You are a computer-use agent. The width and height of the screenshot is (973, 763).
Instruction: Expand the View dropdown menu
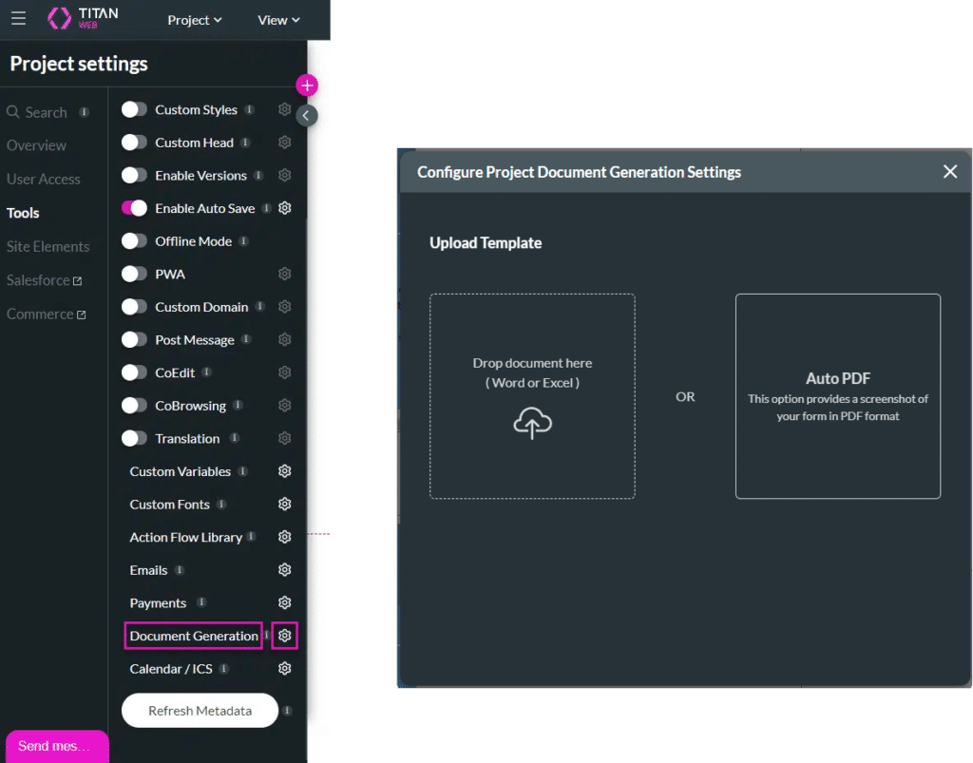pos(278,20)
